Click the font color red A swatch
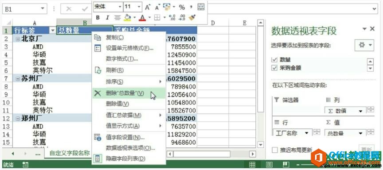 coord(142,18)
